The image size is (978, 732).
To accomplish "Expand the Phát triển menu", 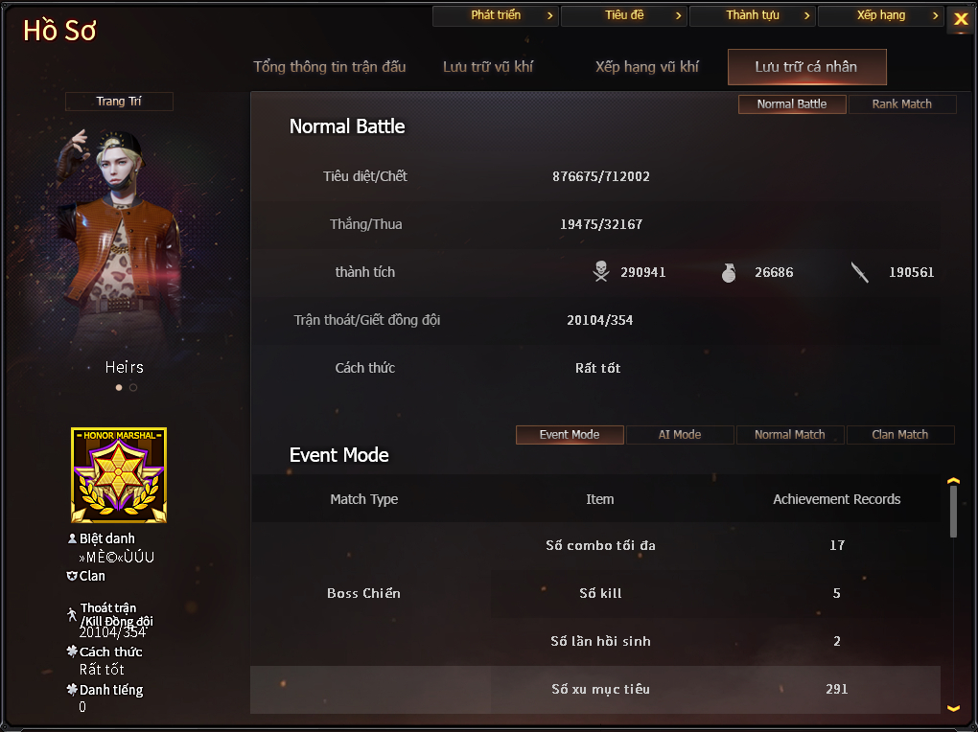I will click(x=496, y=15).
